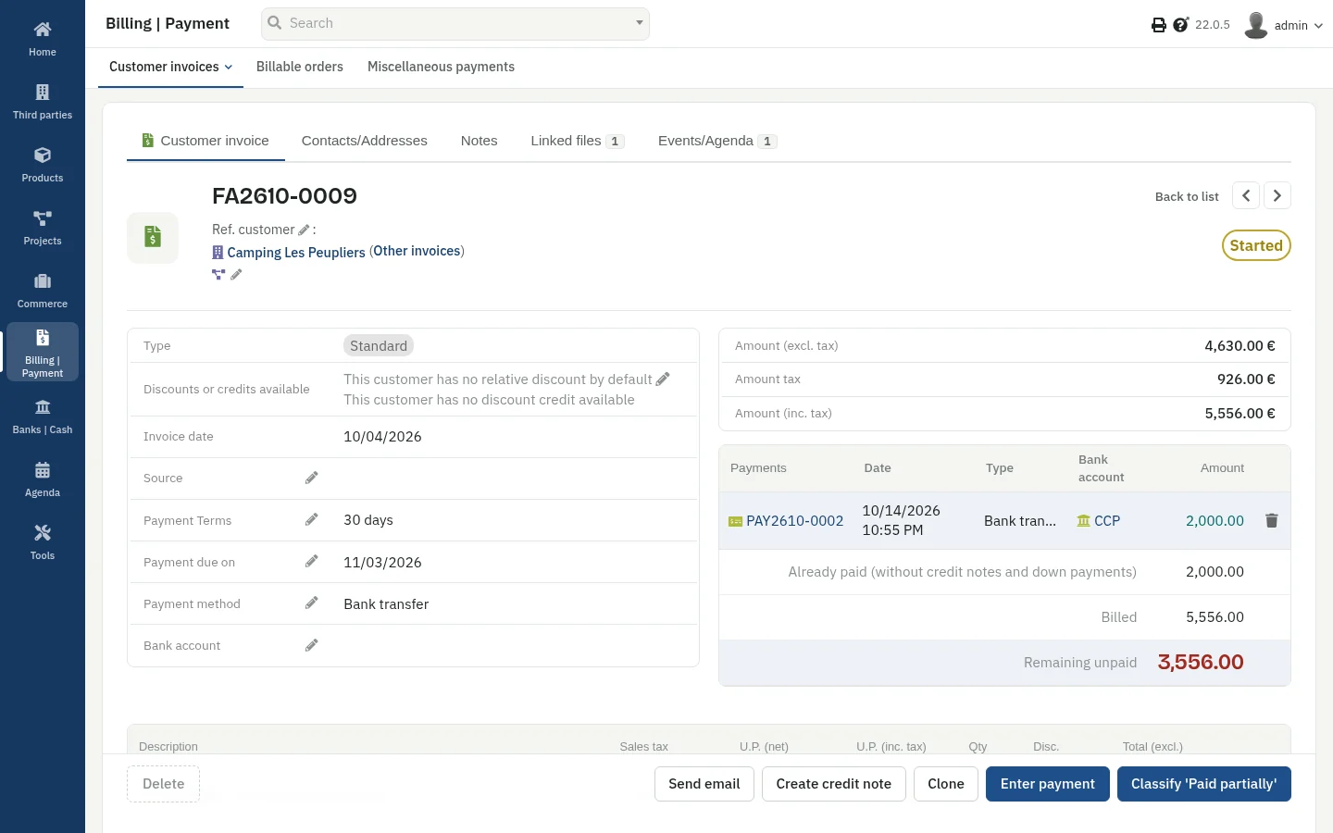Edit Payment due on date pencil
The image size is (1333, 833).
312,562
